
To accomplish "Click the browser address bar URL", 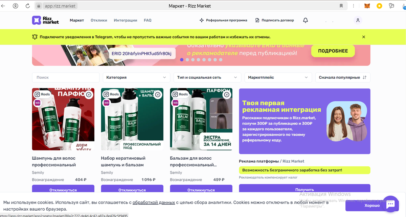I will (60, 6).
